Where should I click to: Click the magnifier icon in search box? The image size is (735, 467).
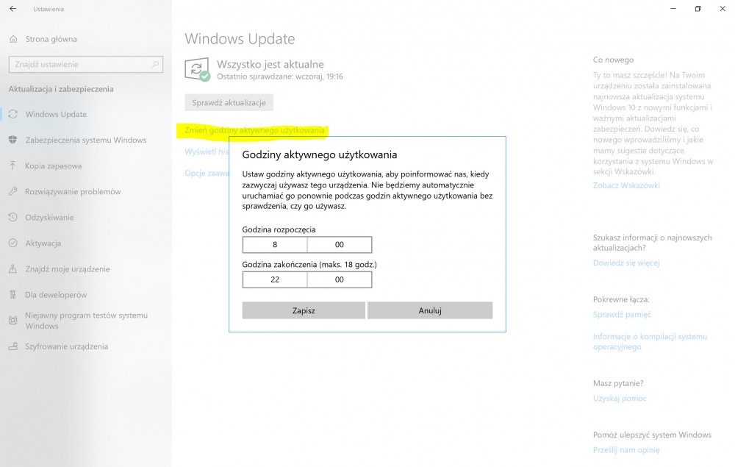(155, 64)
